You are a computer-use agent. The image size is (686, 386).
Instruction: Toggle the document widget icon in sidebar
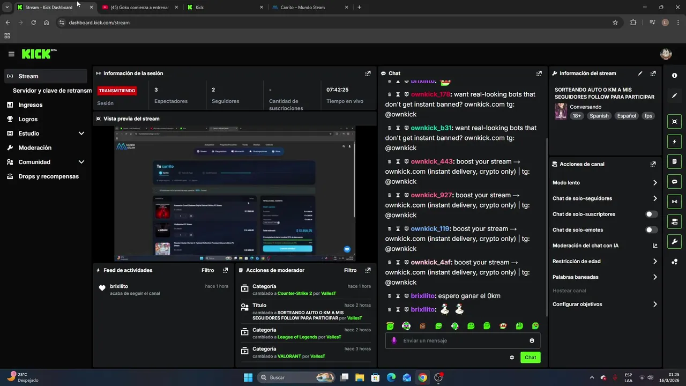pos(674,161)
